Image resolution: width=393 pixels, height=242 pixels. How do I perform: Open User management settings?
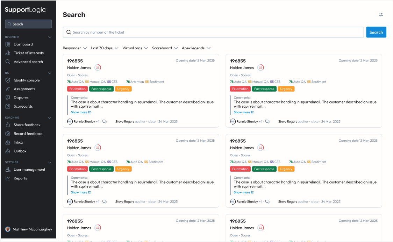(29, 170)
